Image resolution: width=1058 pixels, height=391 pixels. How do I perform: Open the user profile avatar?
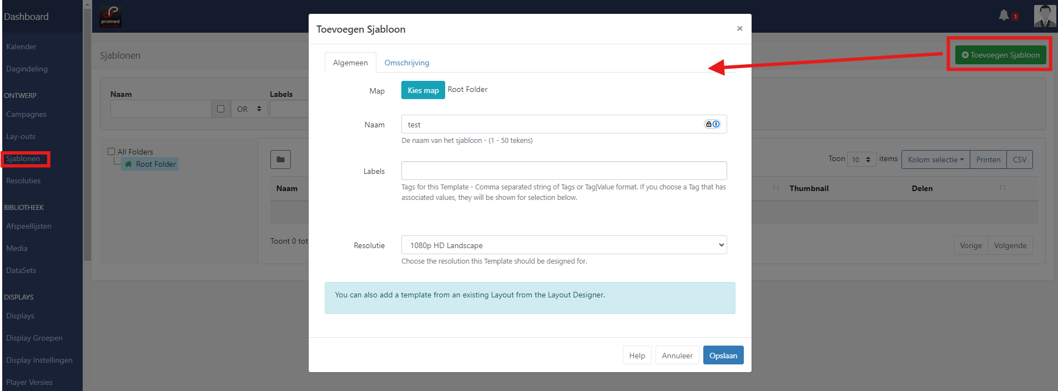point(1045,16)
